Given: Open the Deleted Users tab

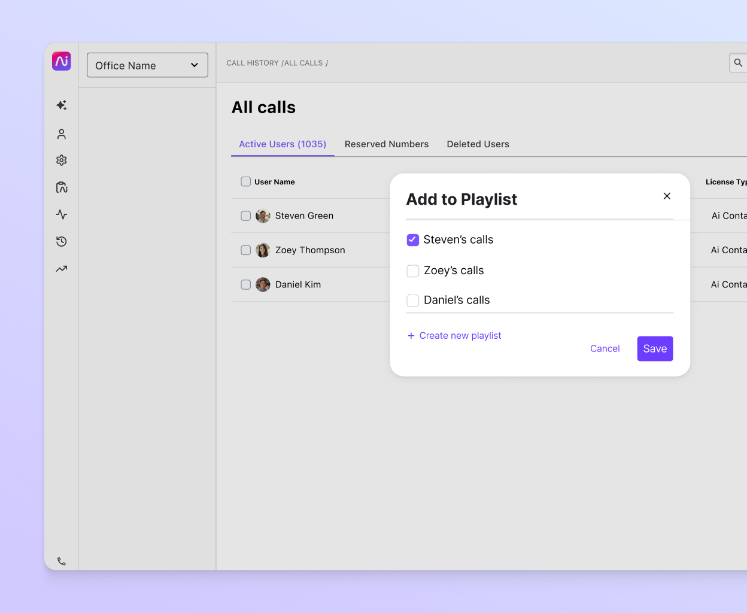Looking at the screenshot, I should (x=478, y=144).
